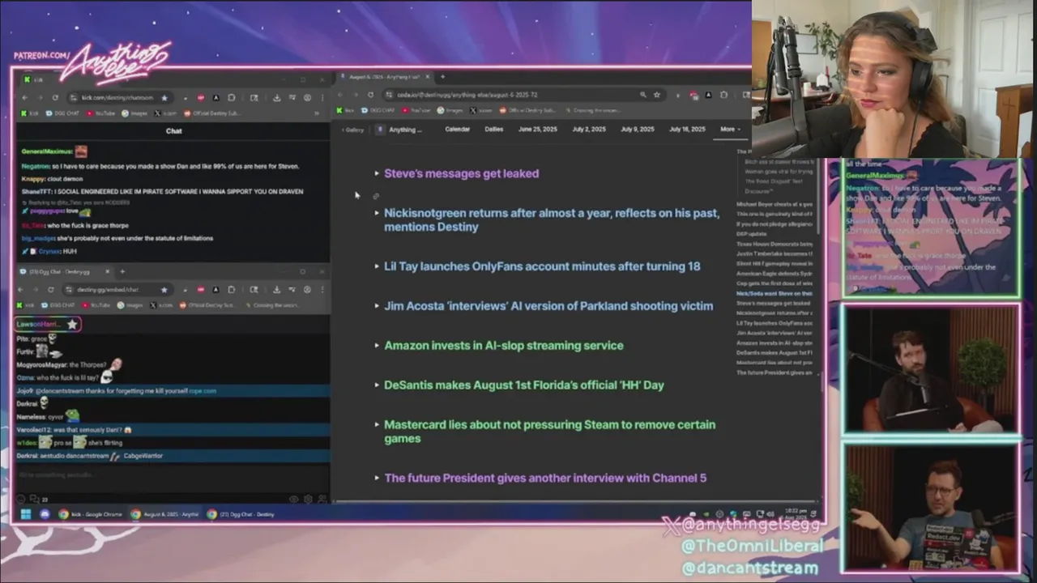
Task: Open downloads icon in destiny.gg chat window
Action: tap(276, 289)
